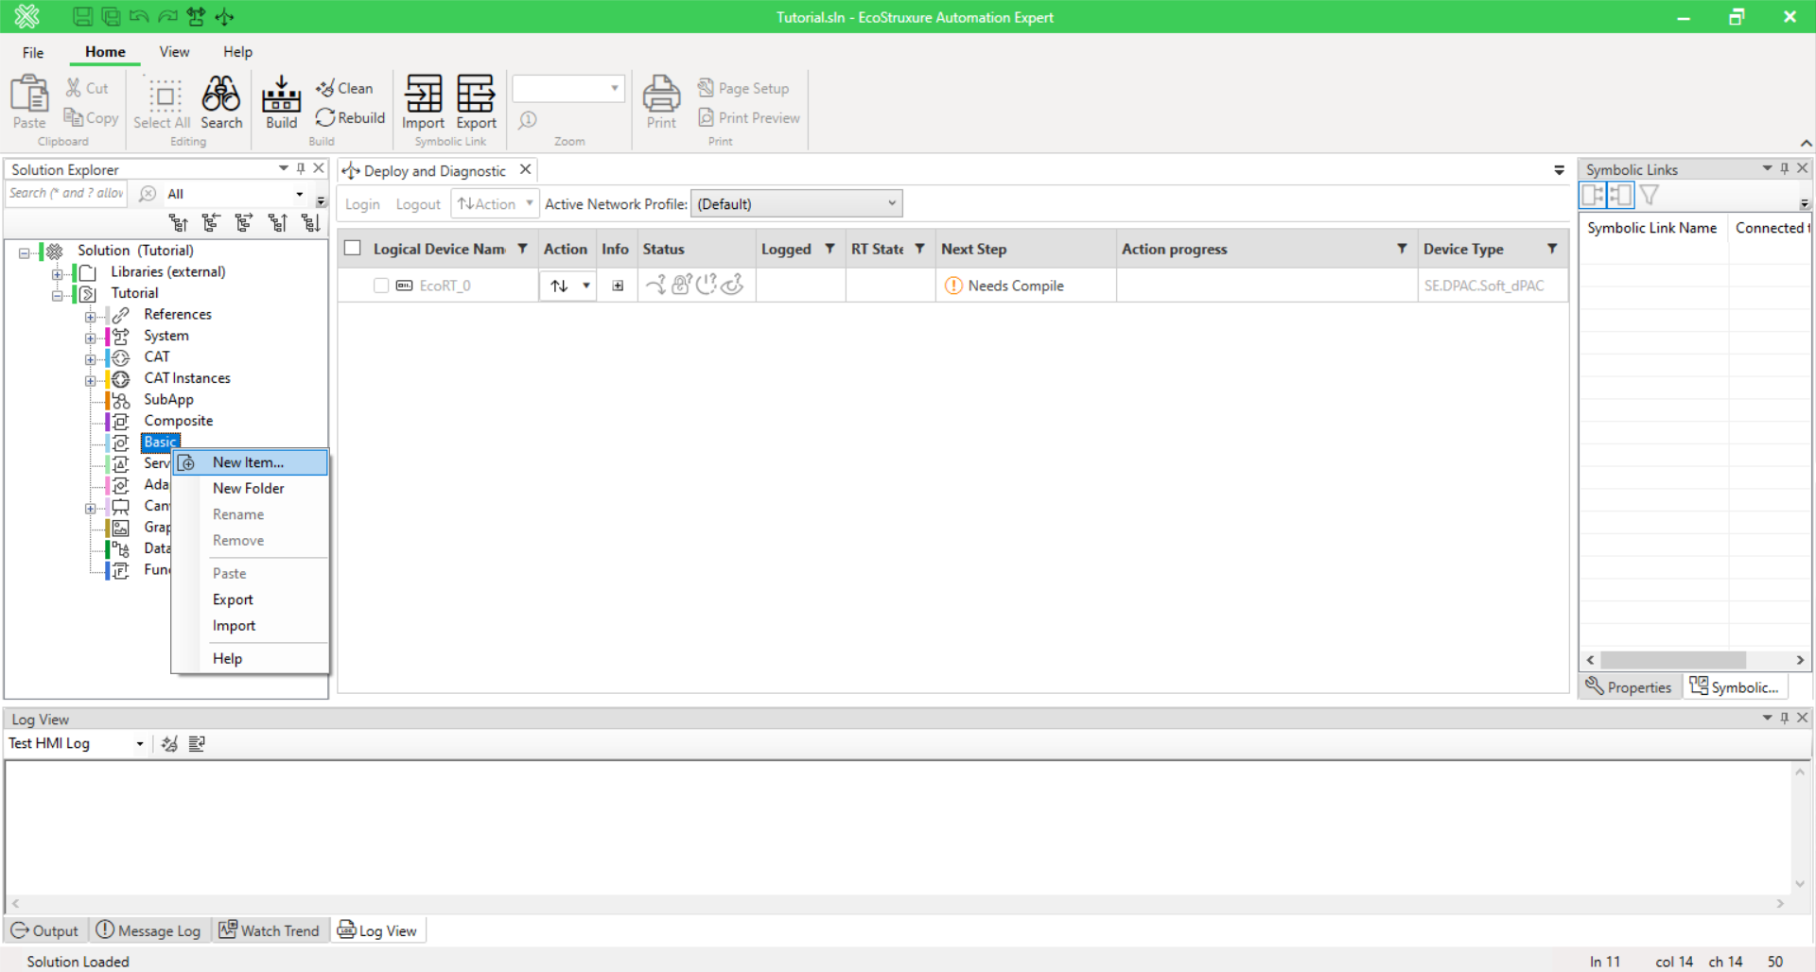This screenshot has width=1816, height=972.
Task: Choose Export from context menu
Action: pyautogui.click(x=251, y=599)
